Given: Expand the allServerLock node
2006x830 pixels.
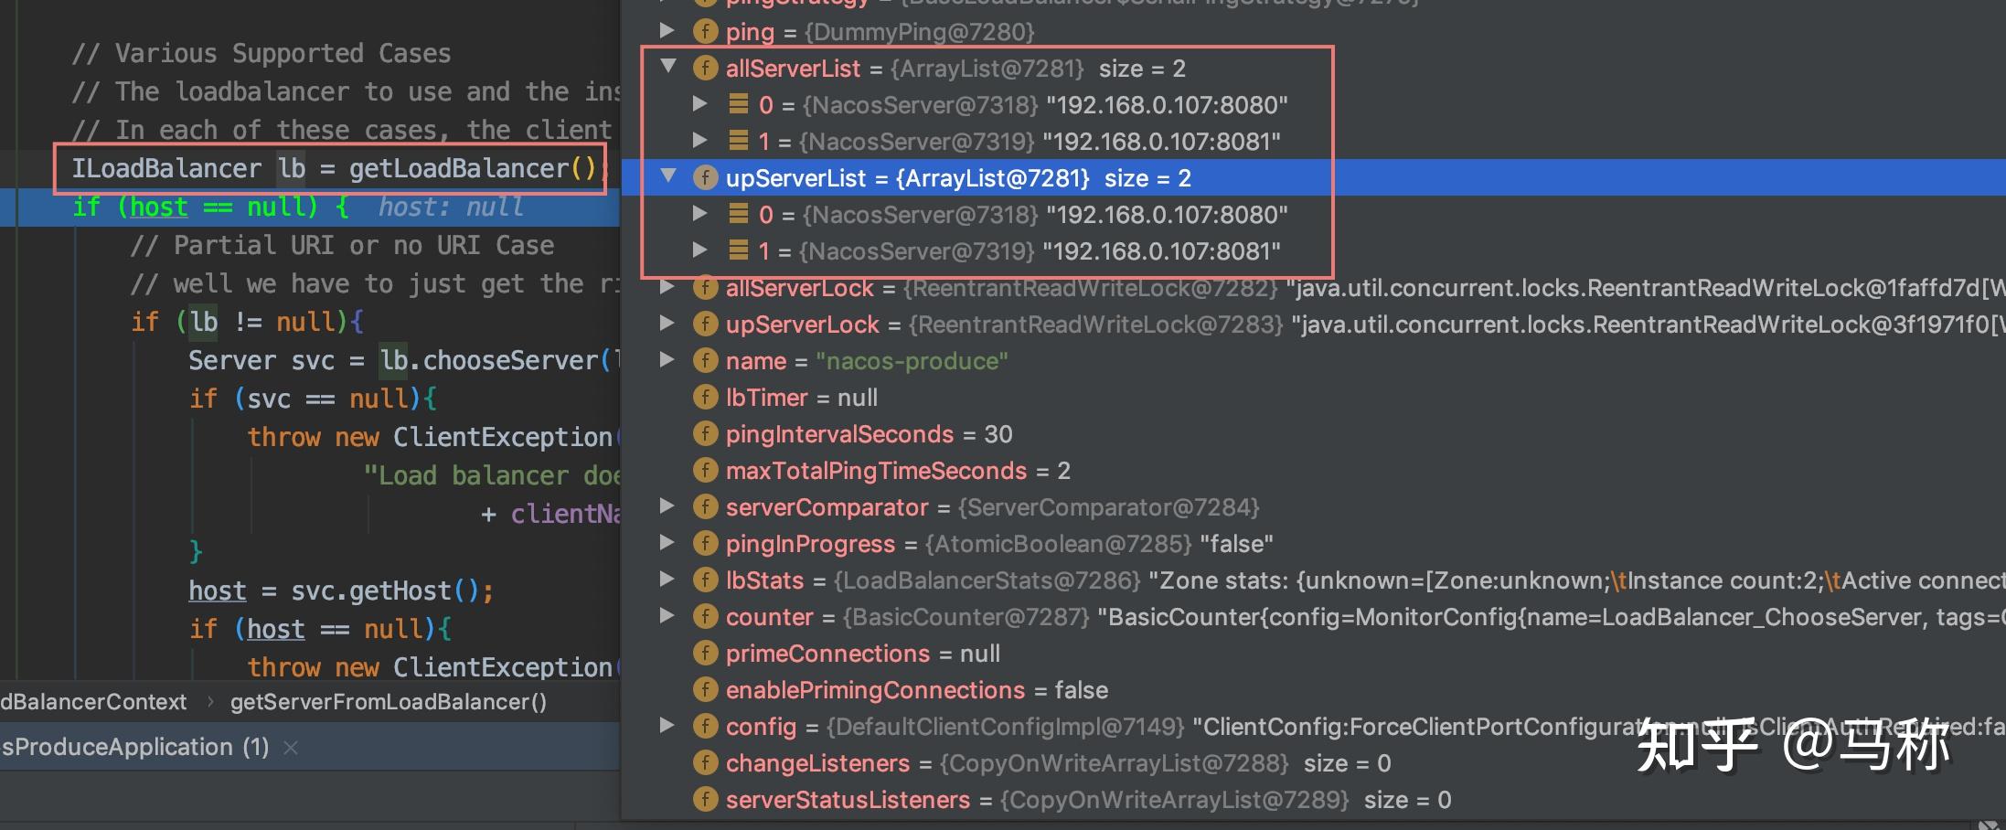Looking at the screenshot, I should pos(667,287).
